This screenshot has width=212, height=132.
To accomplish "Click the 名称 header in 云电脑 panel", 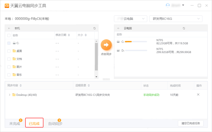I will point(119,35).
